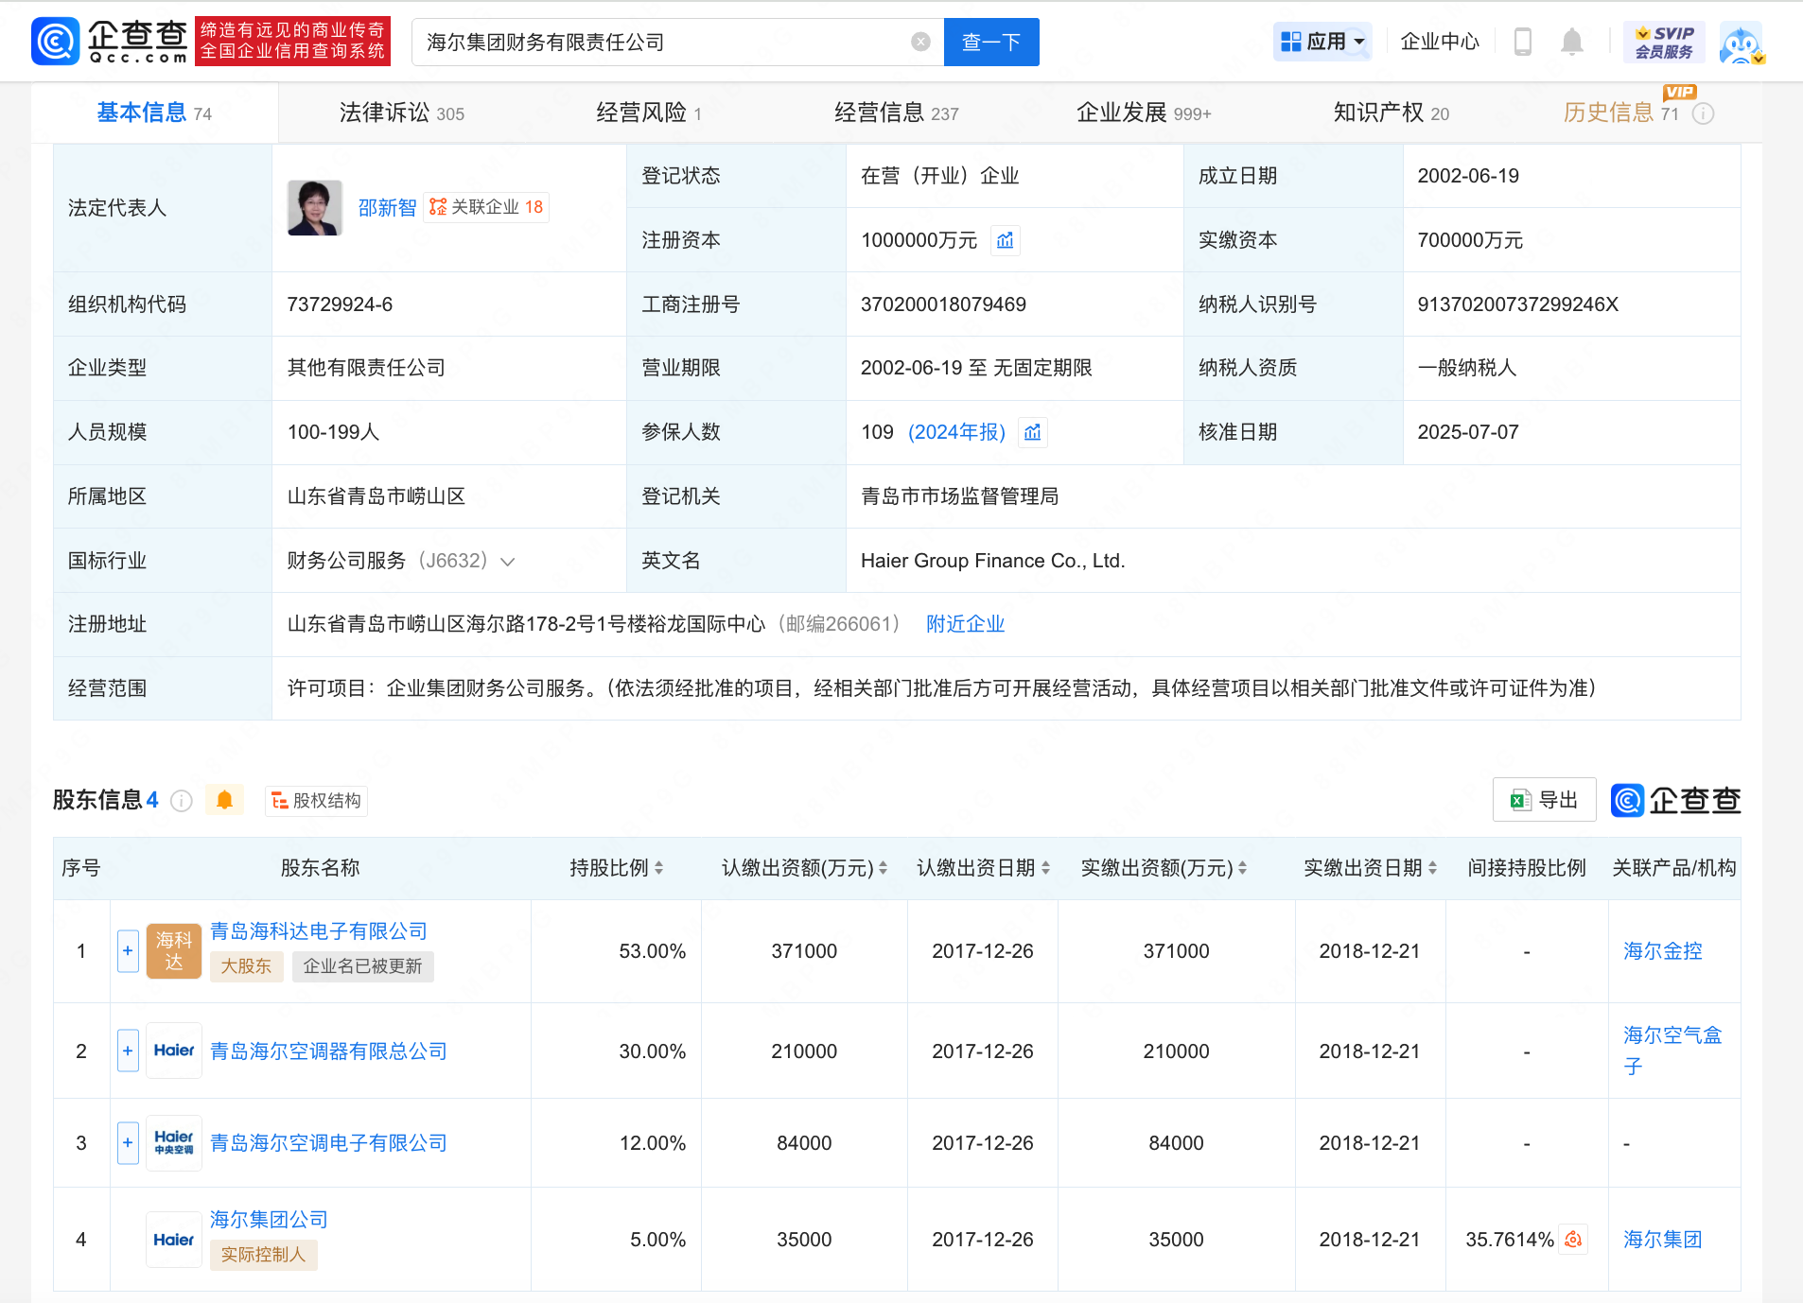Open 海科达 company logo tile
The image size is (1803, 1303).
click(174, 951)
